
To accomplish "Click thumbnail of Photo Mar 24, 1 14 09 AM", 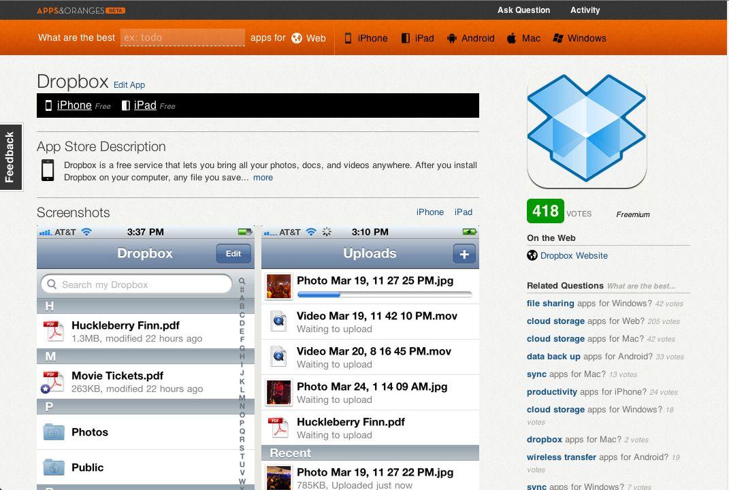I will (x=278, y=392).
